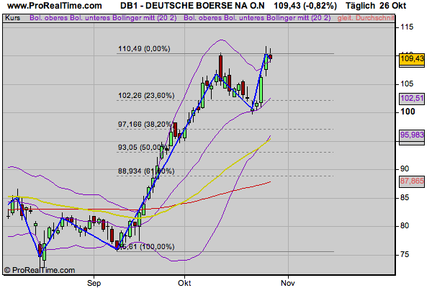This screenshot has width=432, height=288.
Task: Click the Fibonacci label 102,26 (23,60%)
Action: [x=146, y=96]
